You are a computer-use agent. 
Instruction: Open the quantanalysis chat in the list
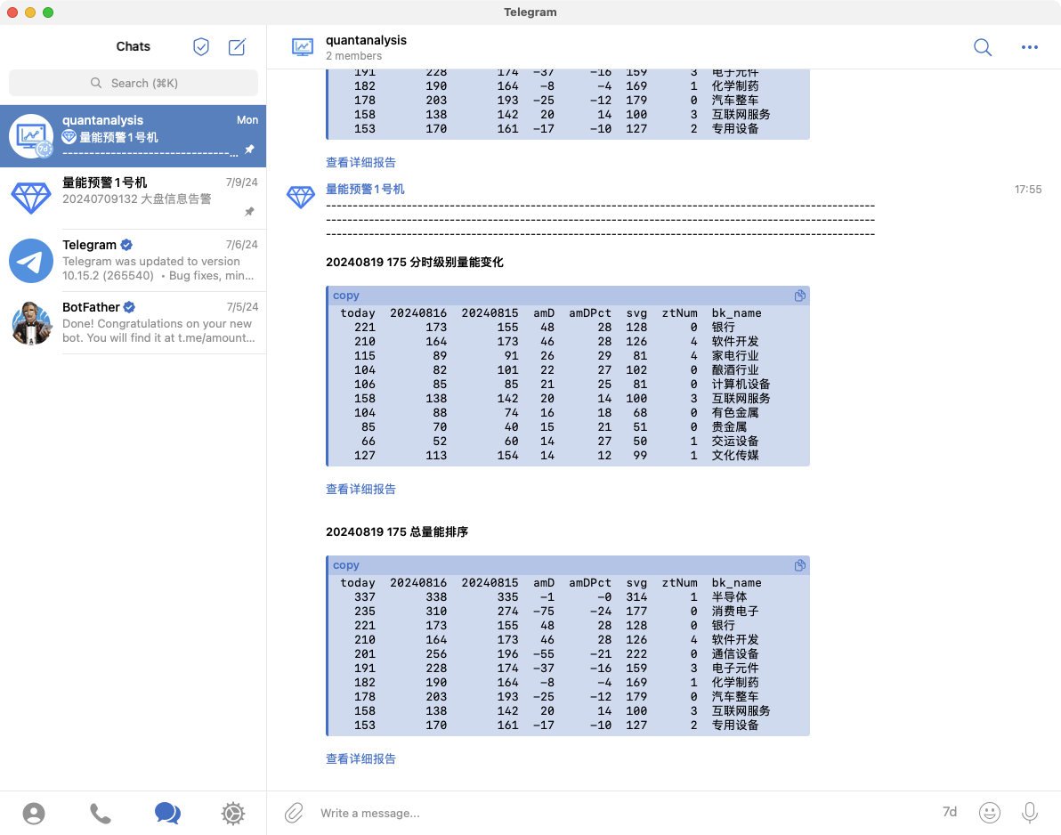click(x=134, y=136)
